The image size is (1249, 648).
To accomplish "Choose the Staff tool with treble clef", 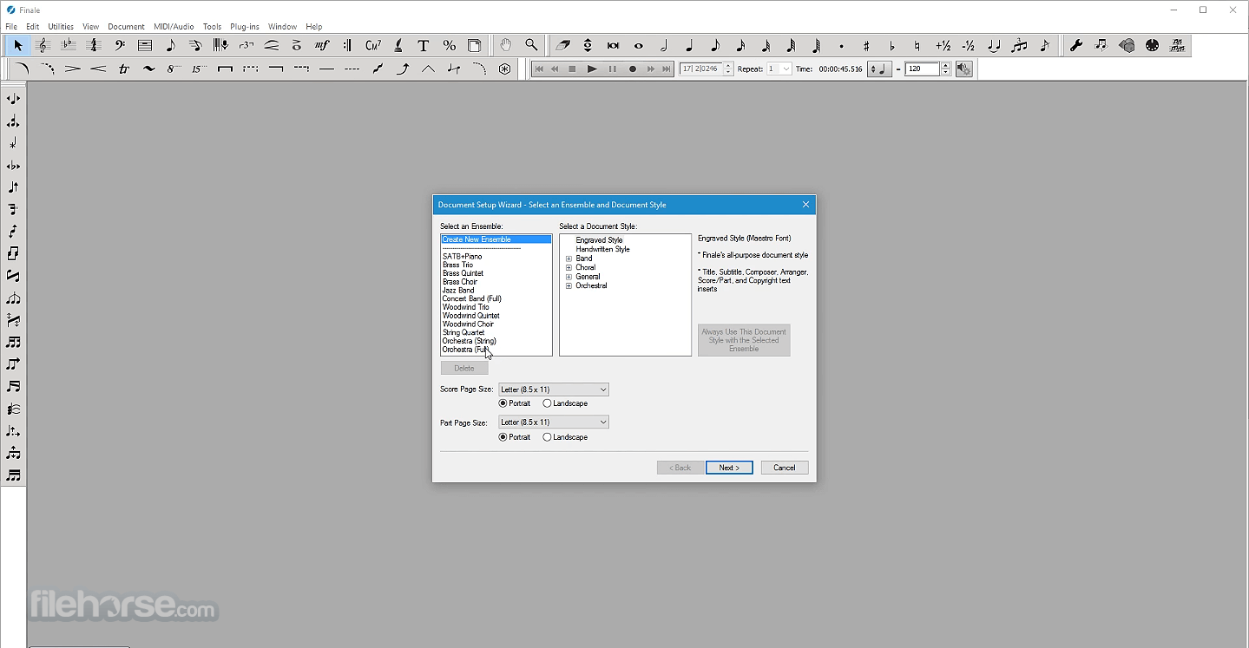I will click(x=43, y=45).
